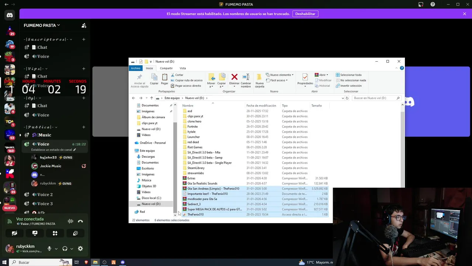Turn on camera in Discord voice panel
Screen dimensions: 472x266
[x=14, y=233]
